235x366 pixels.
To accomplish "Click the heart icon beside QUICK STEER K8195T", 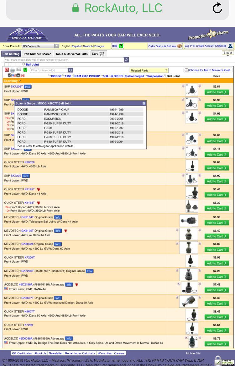I will pyautogui.click(x=39, y=189).
